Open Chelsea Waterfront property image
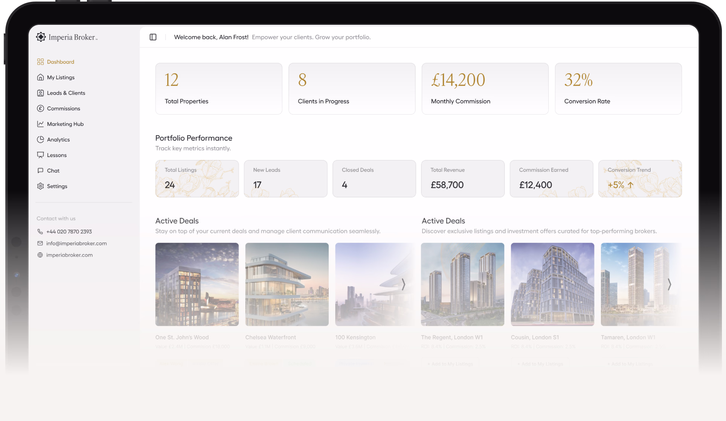Image resolution: width=726 pixels, height=421 pixels. tap(287, 284)
